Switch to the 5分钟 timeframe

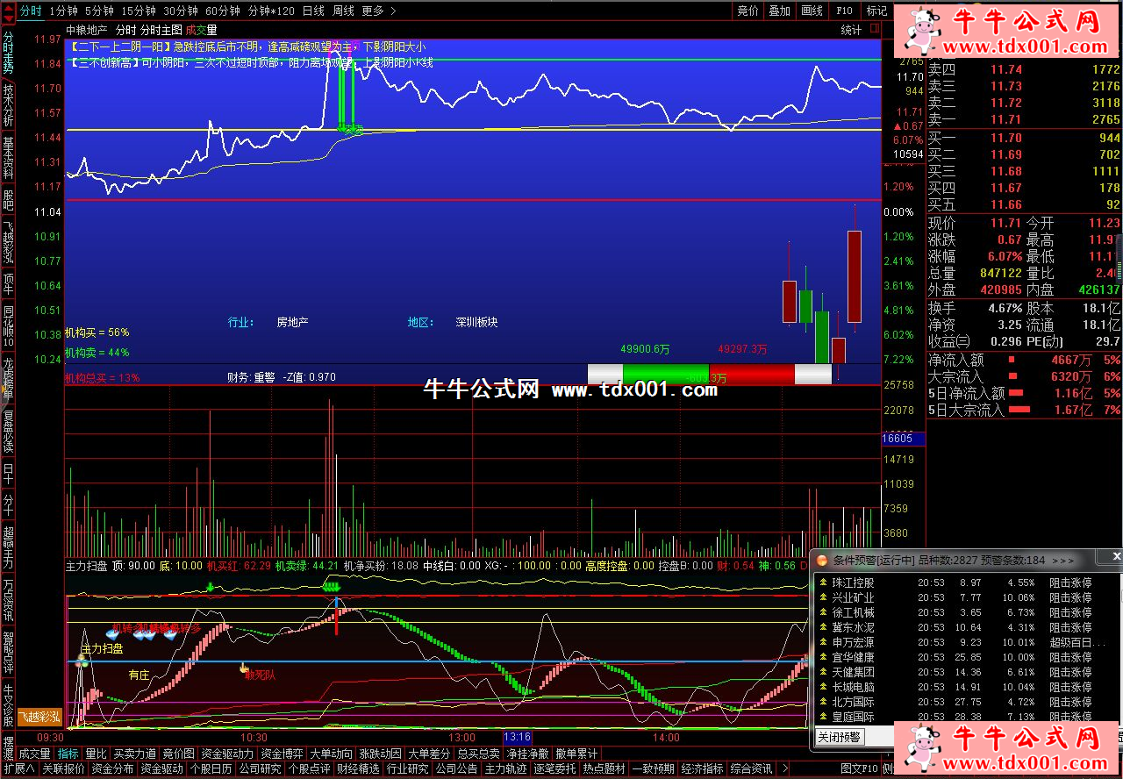pyautogui.click(x=100, y=11)
